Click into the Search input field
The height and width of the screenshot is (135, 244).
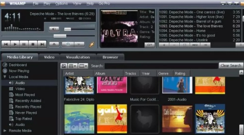(x=161, y=66)
